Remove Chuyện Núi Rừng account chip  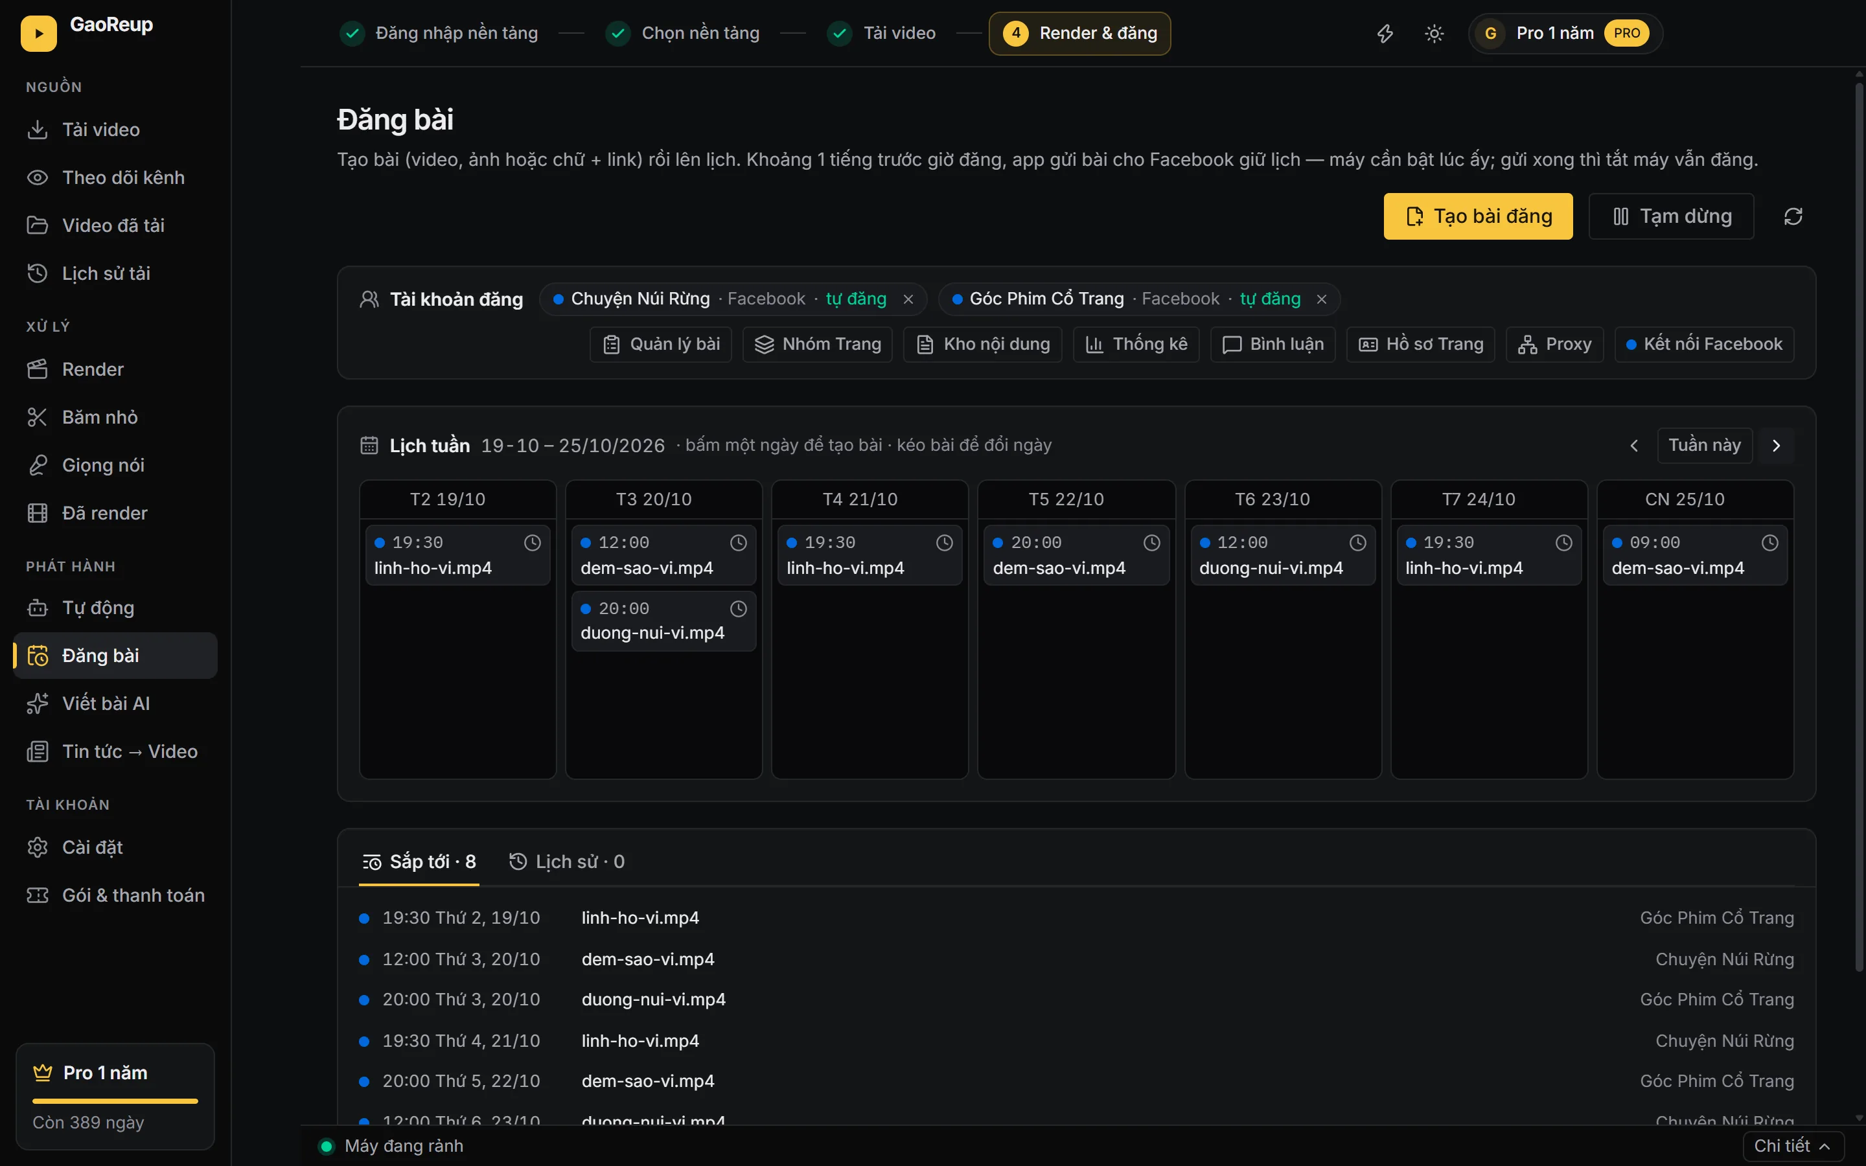click(x=908, y=299)
